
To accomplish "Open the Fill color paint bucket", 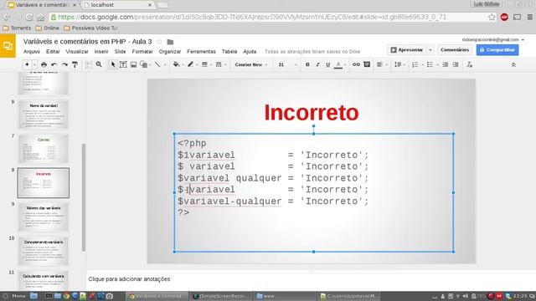I will click(x=178, y=64).
